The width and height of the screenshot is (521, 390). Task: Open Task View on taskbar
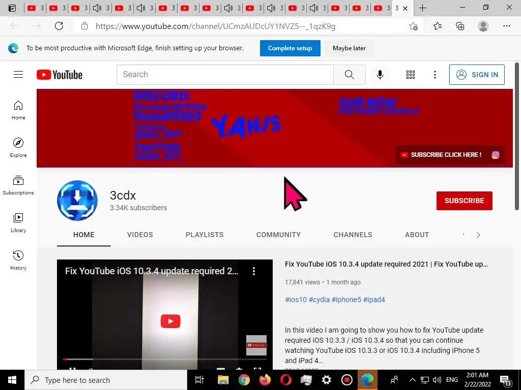tap(199, 380)
